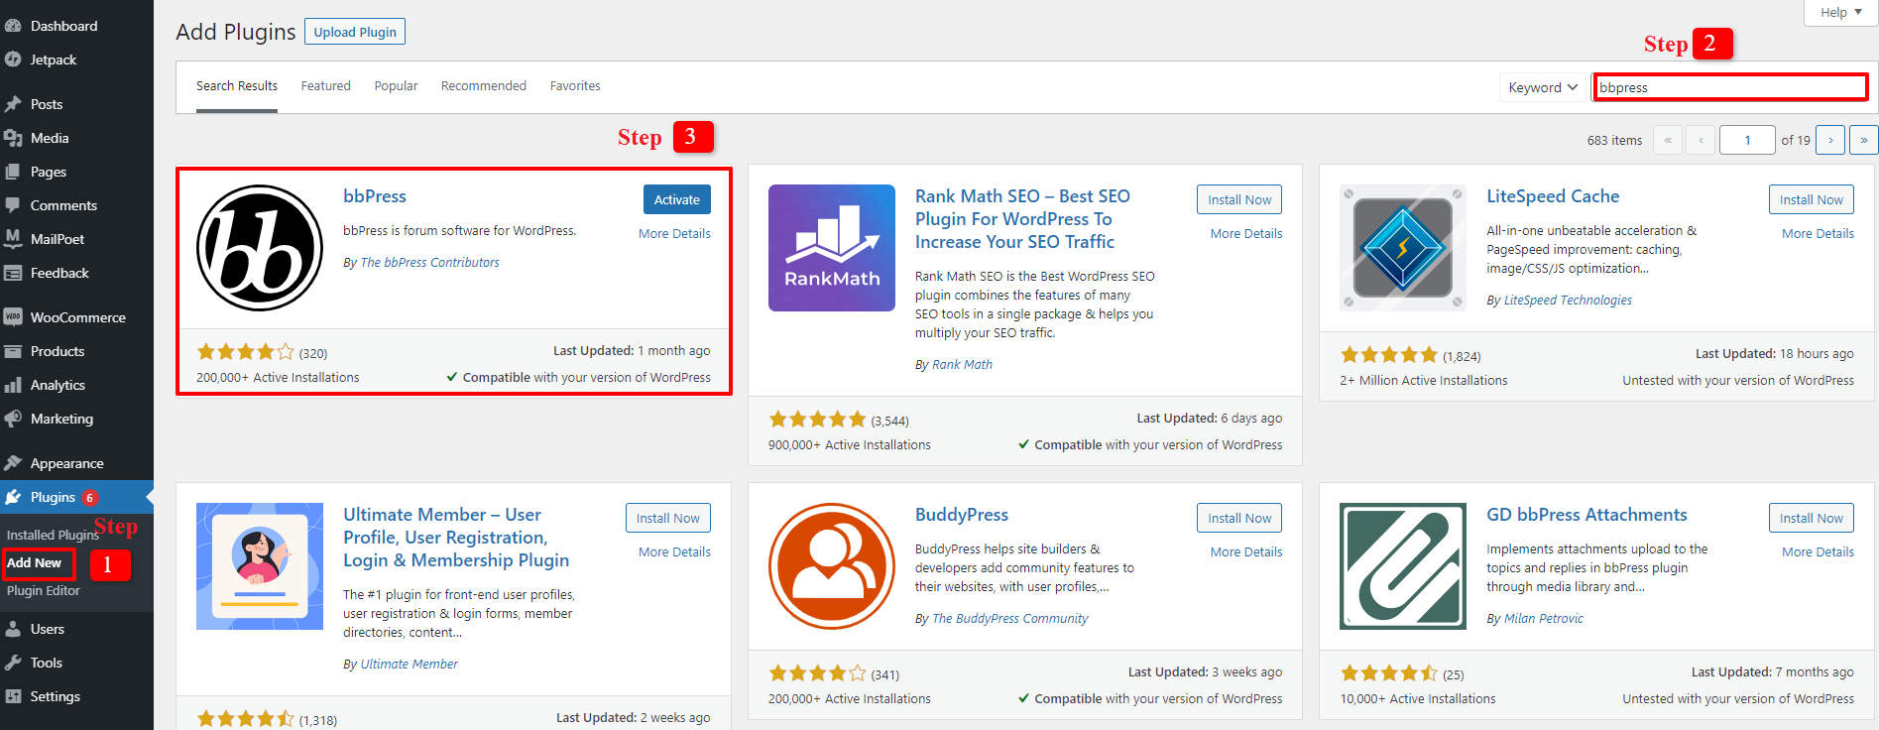Click the Media icon in sidebar

(x=13, y=138)
